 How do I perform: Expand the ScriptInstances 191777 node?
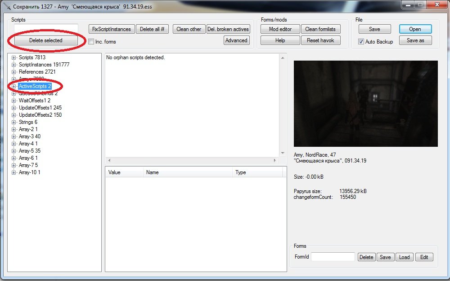pos(13,65)
